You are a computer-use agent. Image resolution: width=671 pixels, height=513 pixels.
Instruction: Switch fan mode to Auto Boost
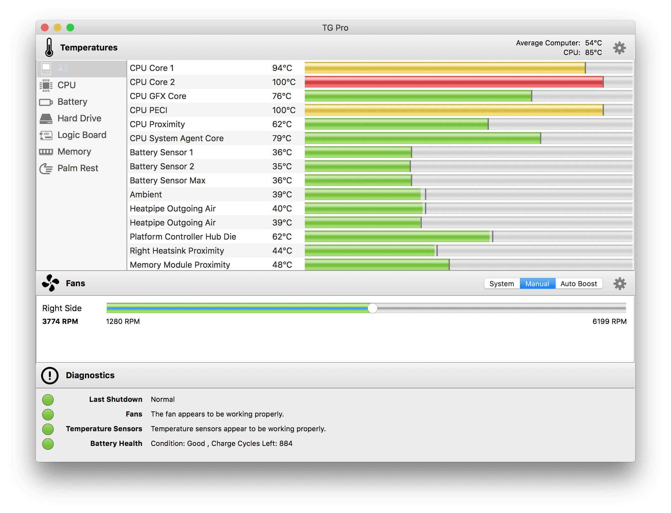point(579,284)
